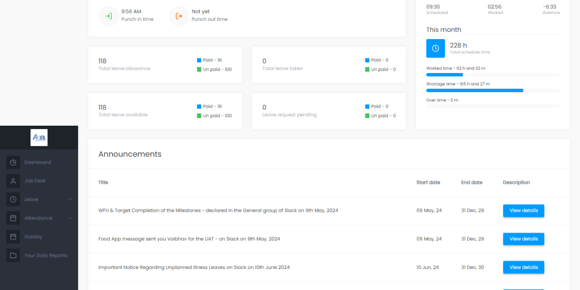
Task: Click the Attendance calendar icon
Action: coord(13,218)
